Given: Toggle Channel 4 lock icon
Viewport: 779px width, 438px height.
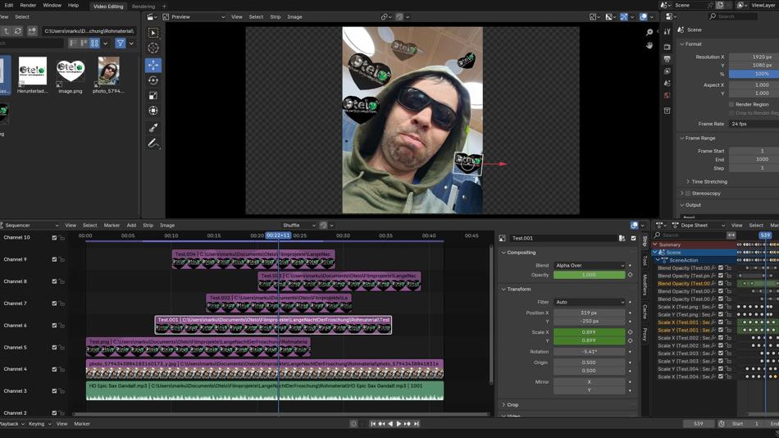Looking at the screenshot, I should pyautogui.click(x=62, y=370).
